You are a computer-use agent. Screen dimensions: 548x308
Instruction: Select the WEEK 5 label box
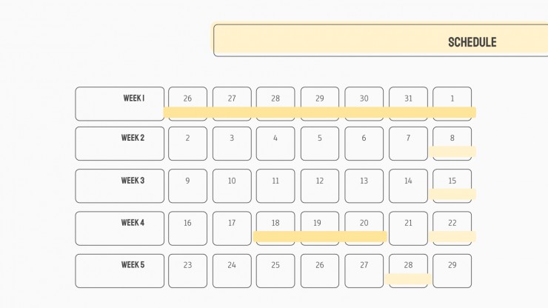(x=119, y=271)
